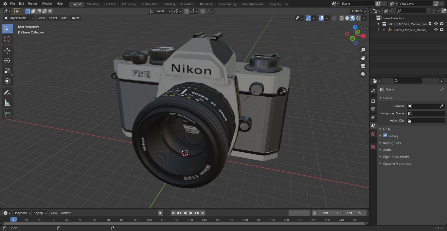Open the Scene properties tab
The width and height of the screenshot is (447, 231).
pyautogui.click(x=373, y=125)
